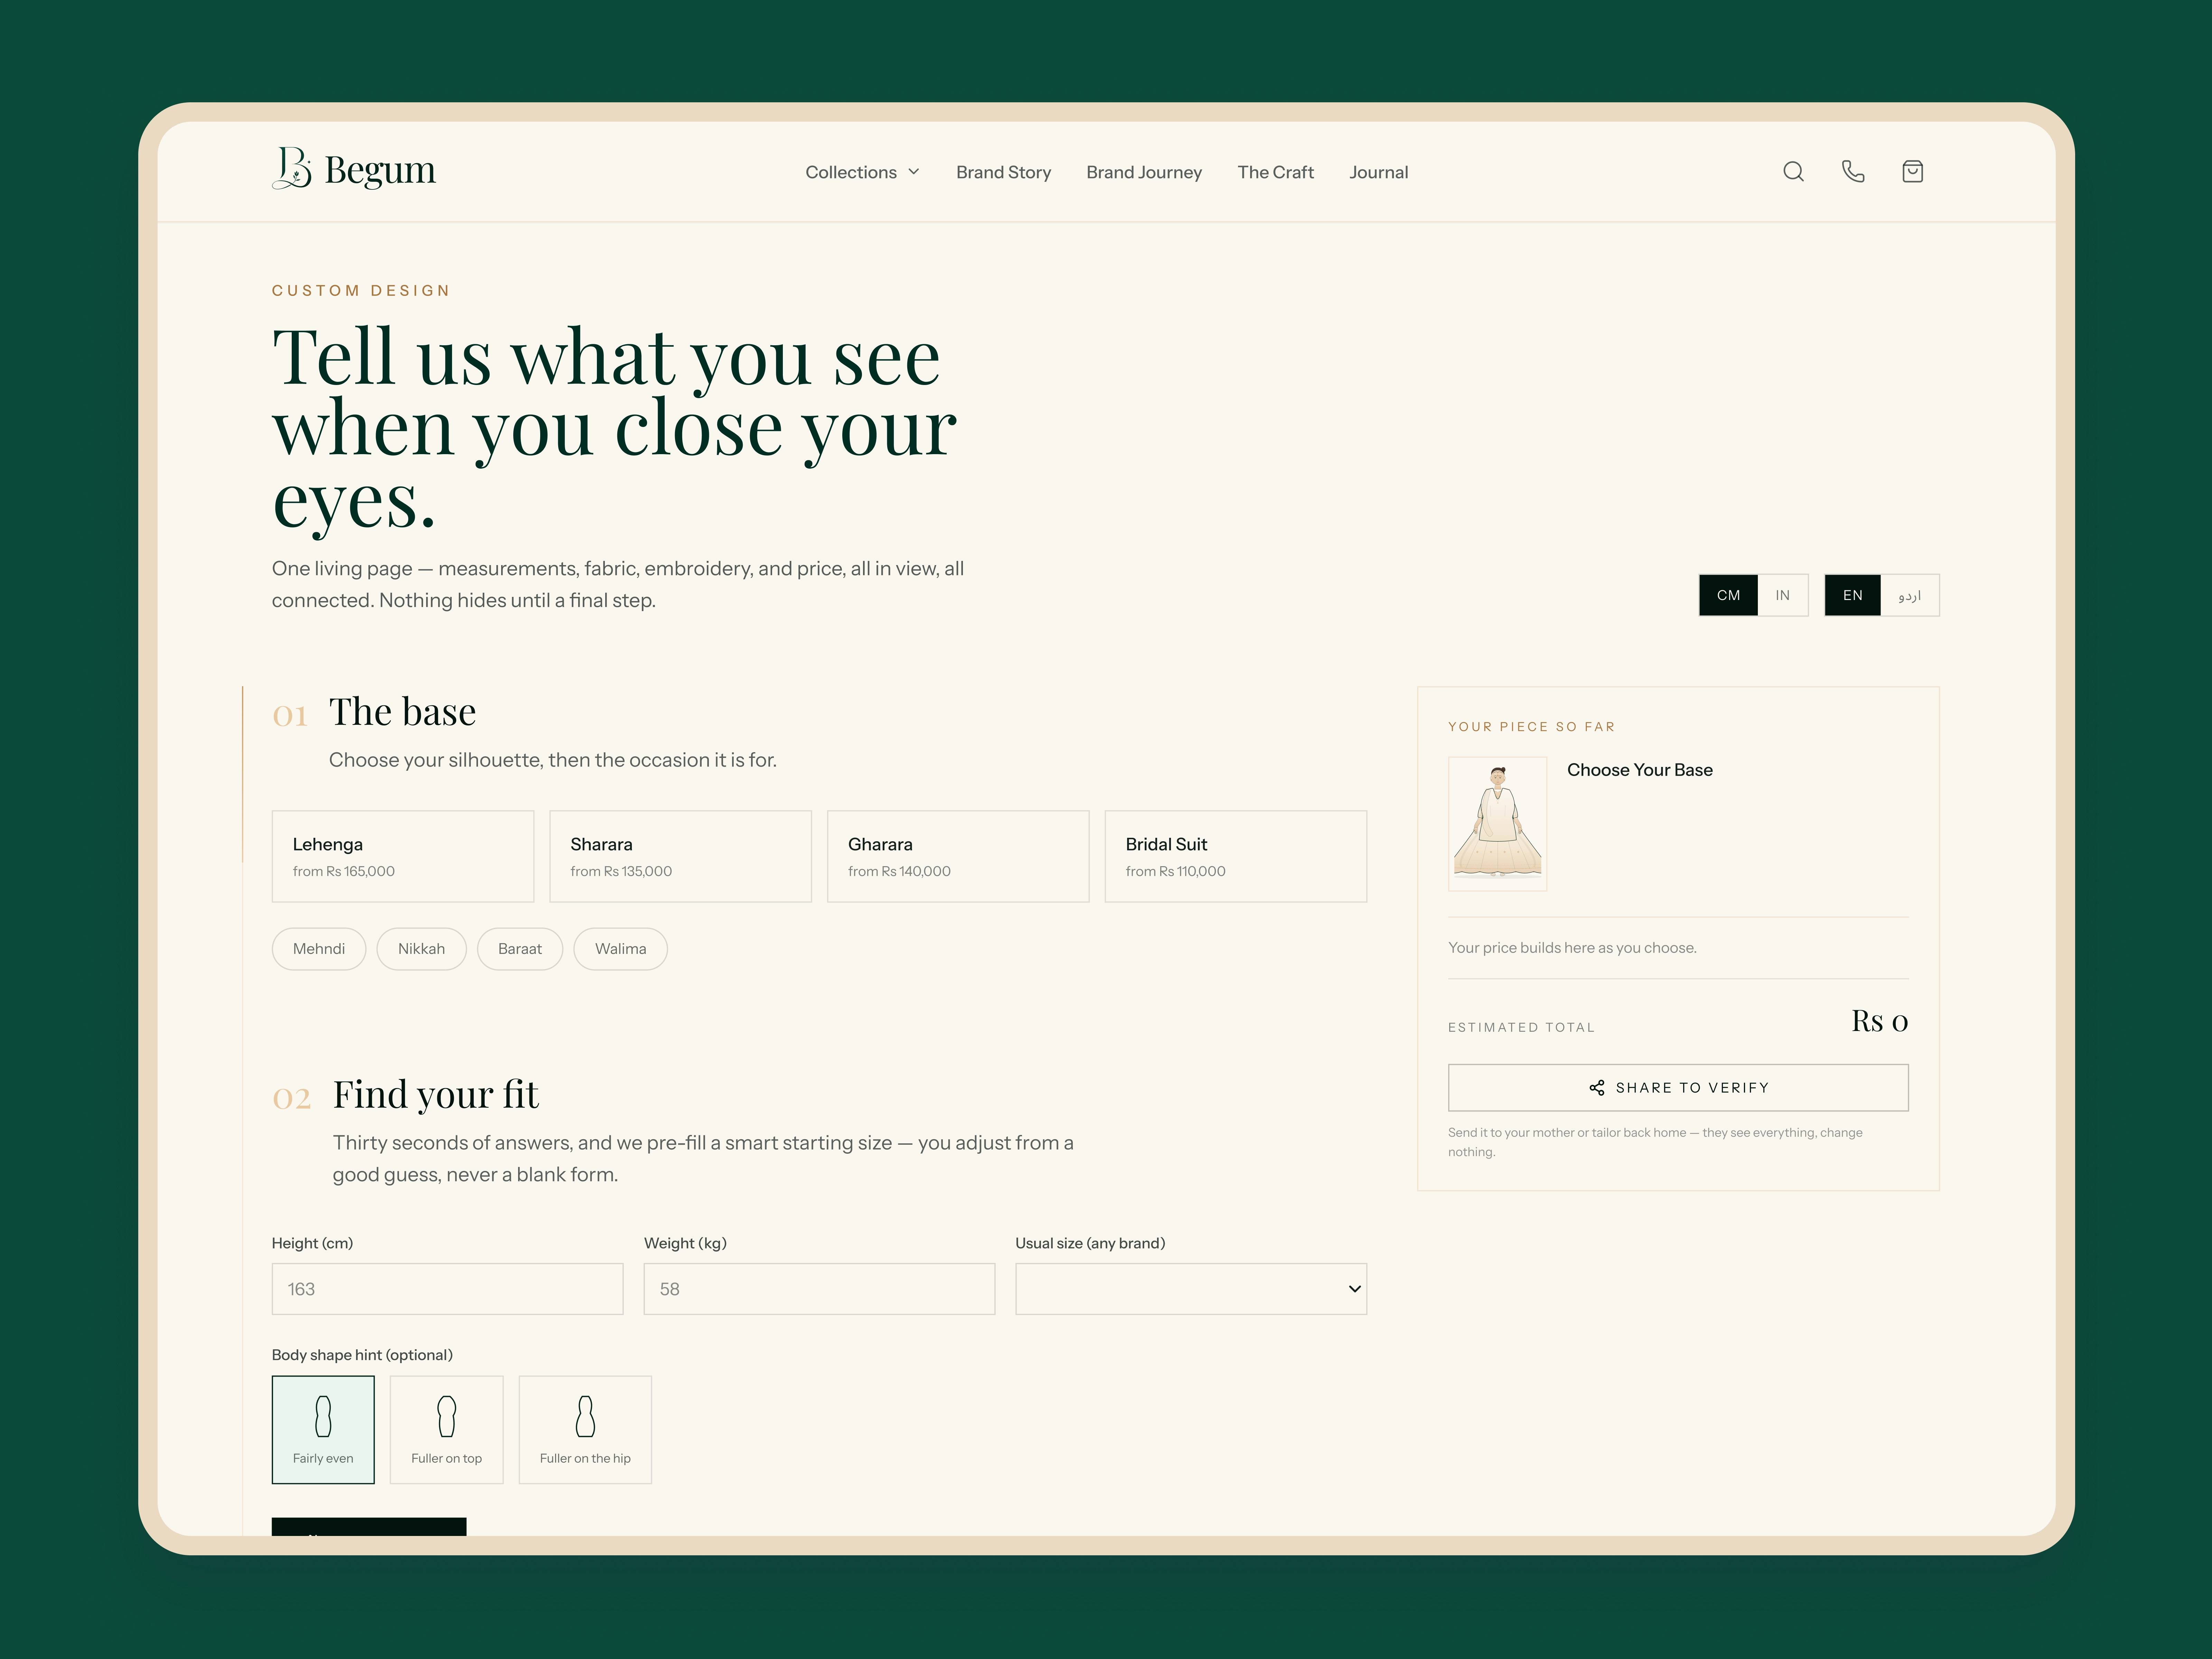Toggle the Baraat occasion chip

(520, 949)
